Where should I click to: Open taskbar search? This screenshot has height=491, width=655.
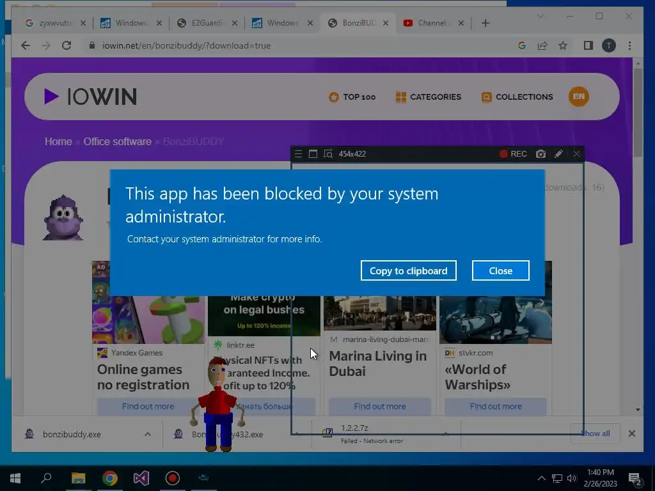pyautogui.click(x=46, y=478)
